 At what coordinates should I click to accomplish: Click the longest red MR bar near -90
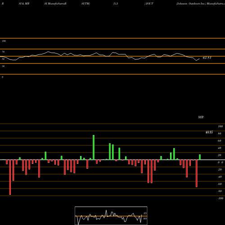10,177
